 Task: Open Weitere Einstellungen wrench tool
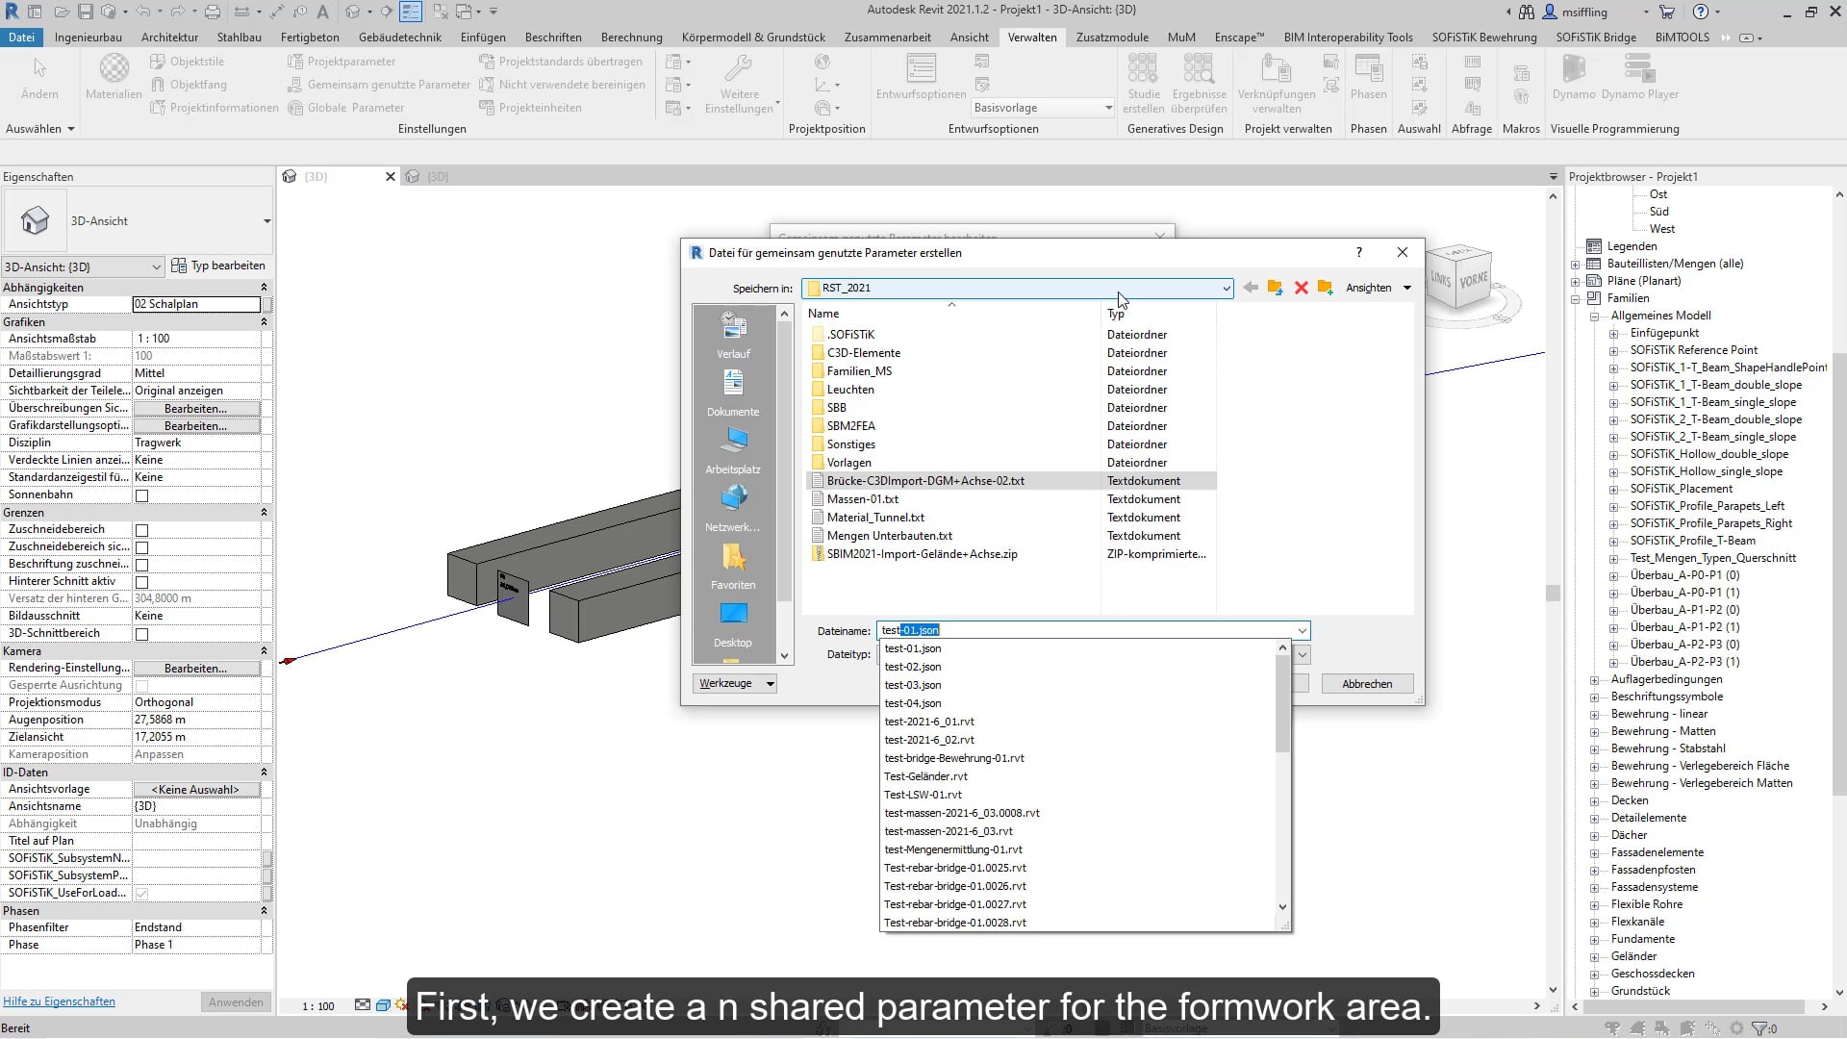[739, 85]
